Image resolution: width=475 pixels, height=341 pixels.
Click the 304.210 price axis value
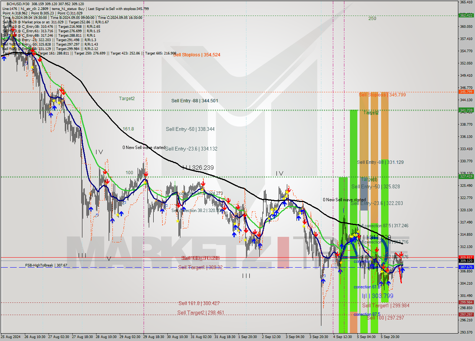pyautogui.click(x=466, y=284)
